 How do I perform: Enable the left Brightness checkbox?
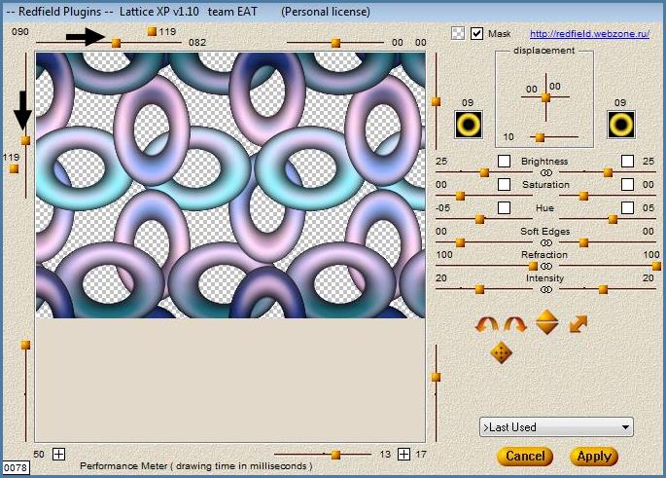504,161
